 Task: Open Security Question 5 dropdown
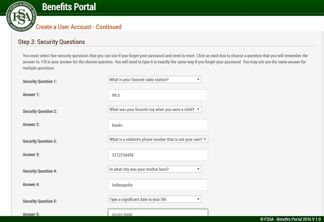tap(155, 199)
